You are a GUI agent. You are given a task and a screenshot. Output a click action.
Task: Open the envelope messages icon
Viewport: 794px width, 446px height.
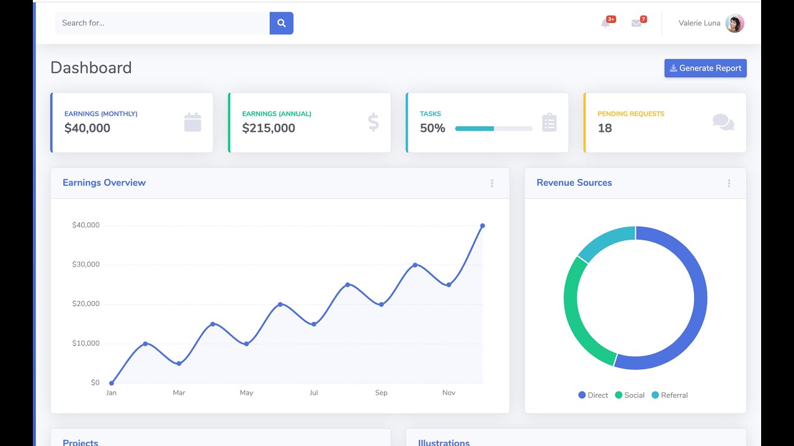click(x=636, y=24)
